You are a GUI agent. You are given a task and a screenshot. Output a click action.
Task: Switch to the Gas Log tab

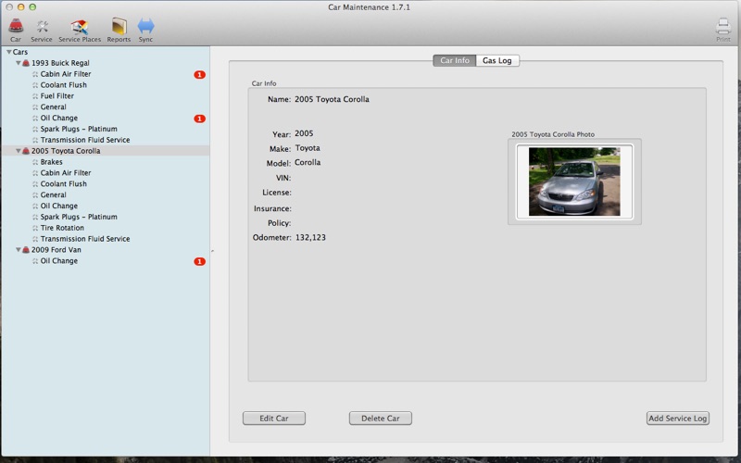[x=497, y=60]
